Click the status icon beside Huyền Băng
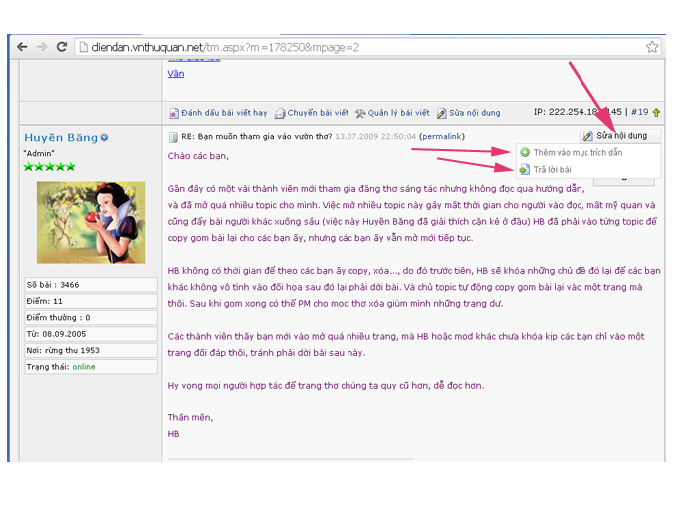697x523 pixels. point(104,137)
